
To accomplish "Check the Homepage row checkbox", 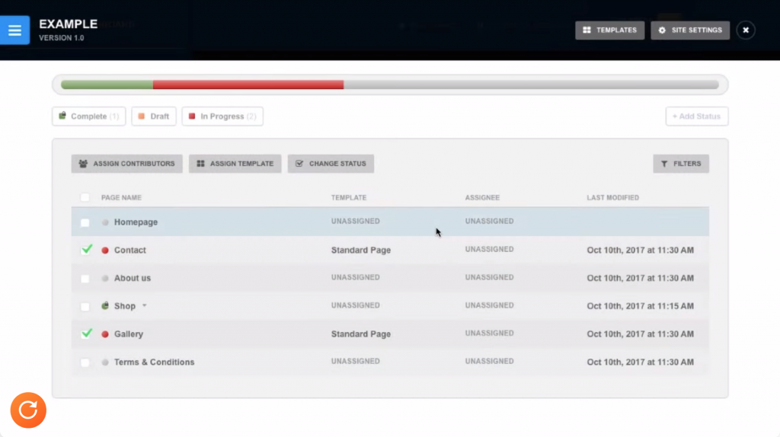I will (85, 223).
